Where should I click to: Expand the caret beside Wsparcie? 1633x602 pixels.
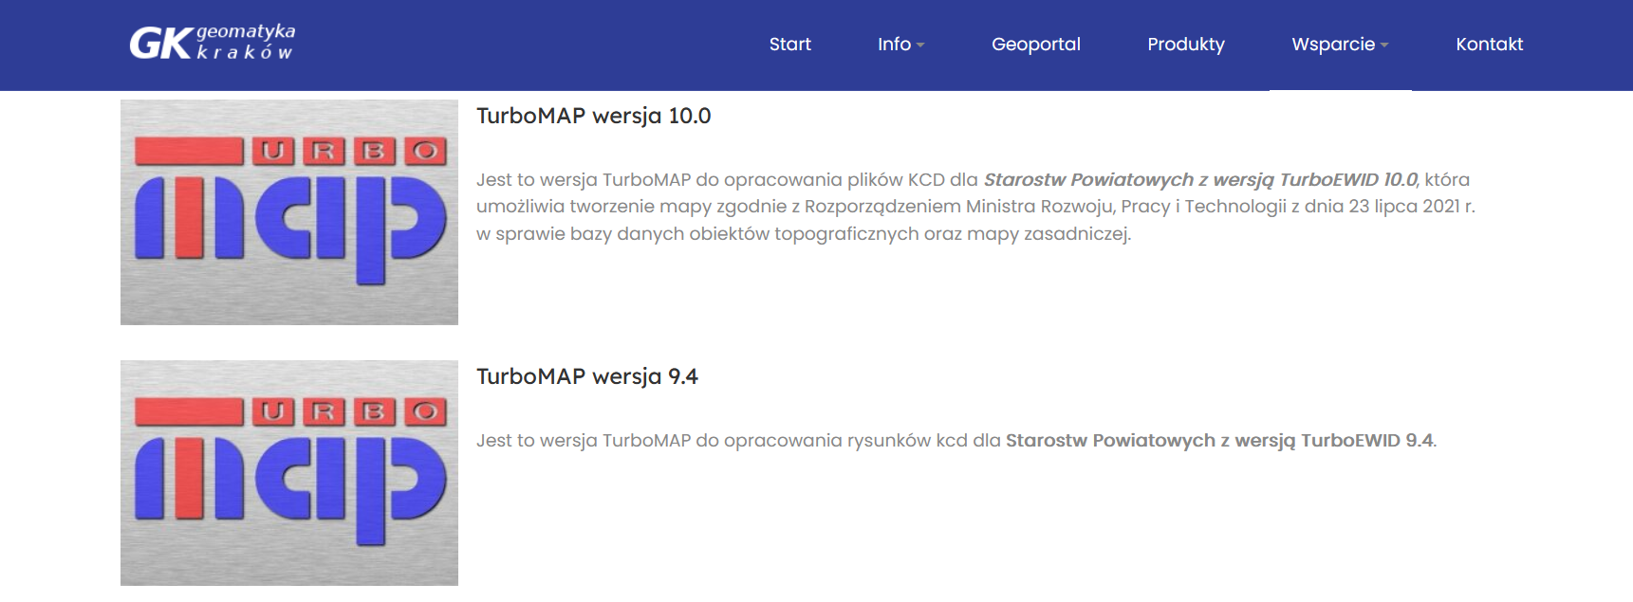tap(1384, 46)
